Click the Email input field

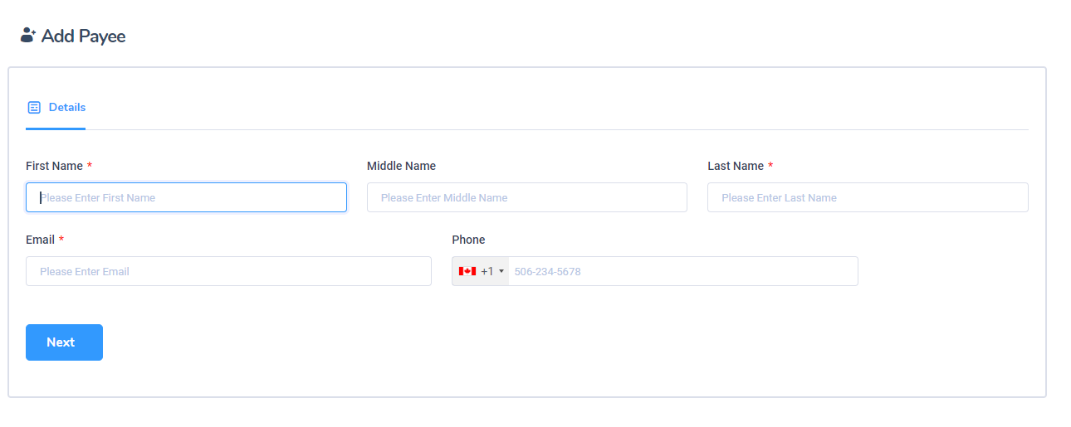point(228,271)
